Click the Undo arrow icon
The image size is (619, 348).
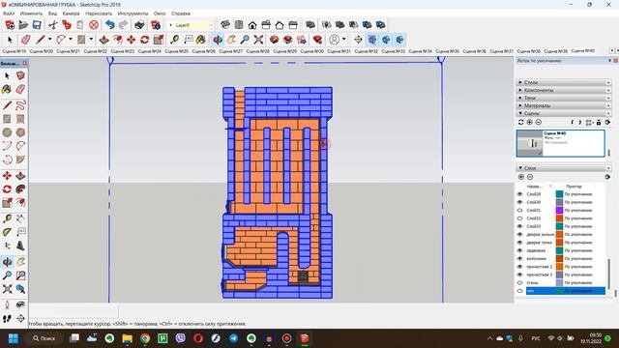[110, 25]
